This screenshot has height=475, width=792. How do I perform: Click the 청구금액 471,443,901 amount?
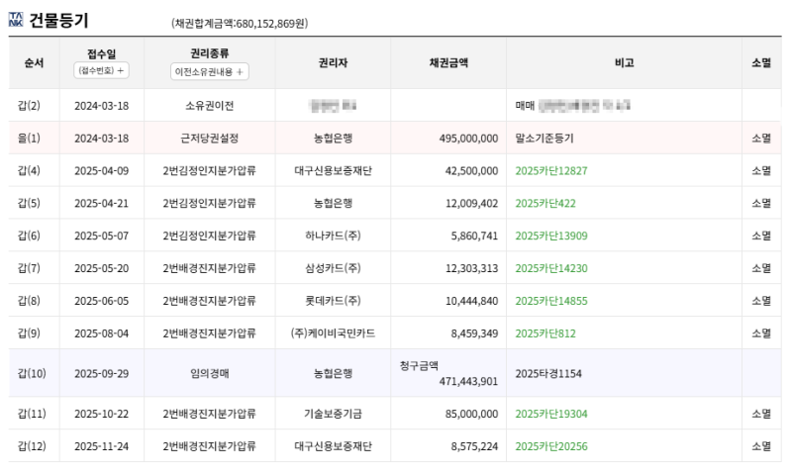coord(448,373)
